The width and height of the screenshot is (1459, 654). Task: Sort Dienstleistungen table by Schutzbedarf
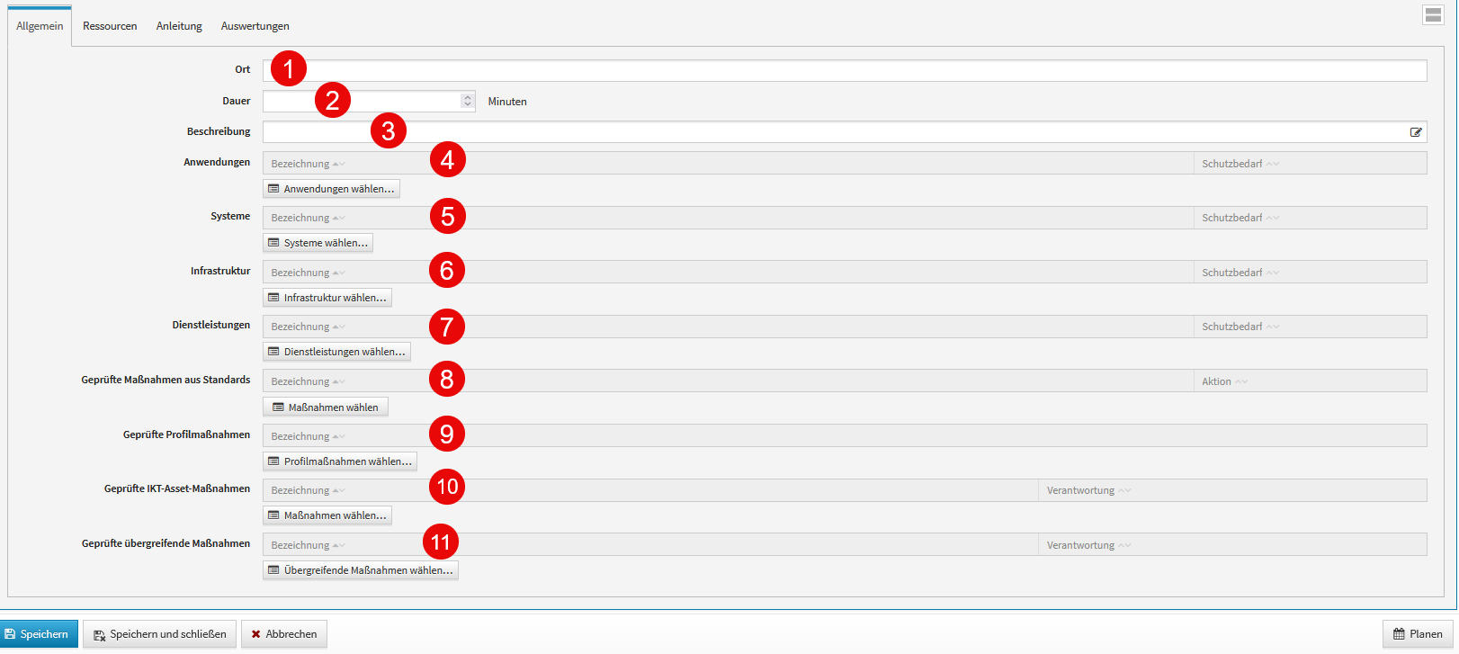(x=1240, y=327)
